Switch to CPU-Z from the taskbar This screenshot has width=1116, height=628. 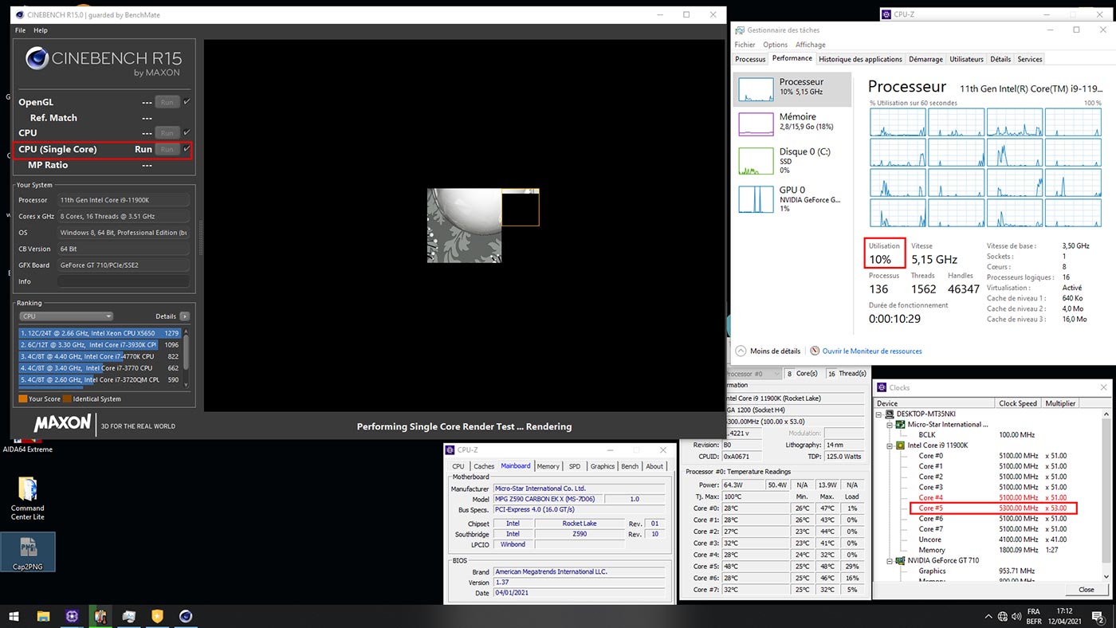(x=72, y=616)
